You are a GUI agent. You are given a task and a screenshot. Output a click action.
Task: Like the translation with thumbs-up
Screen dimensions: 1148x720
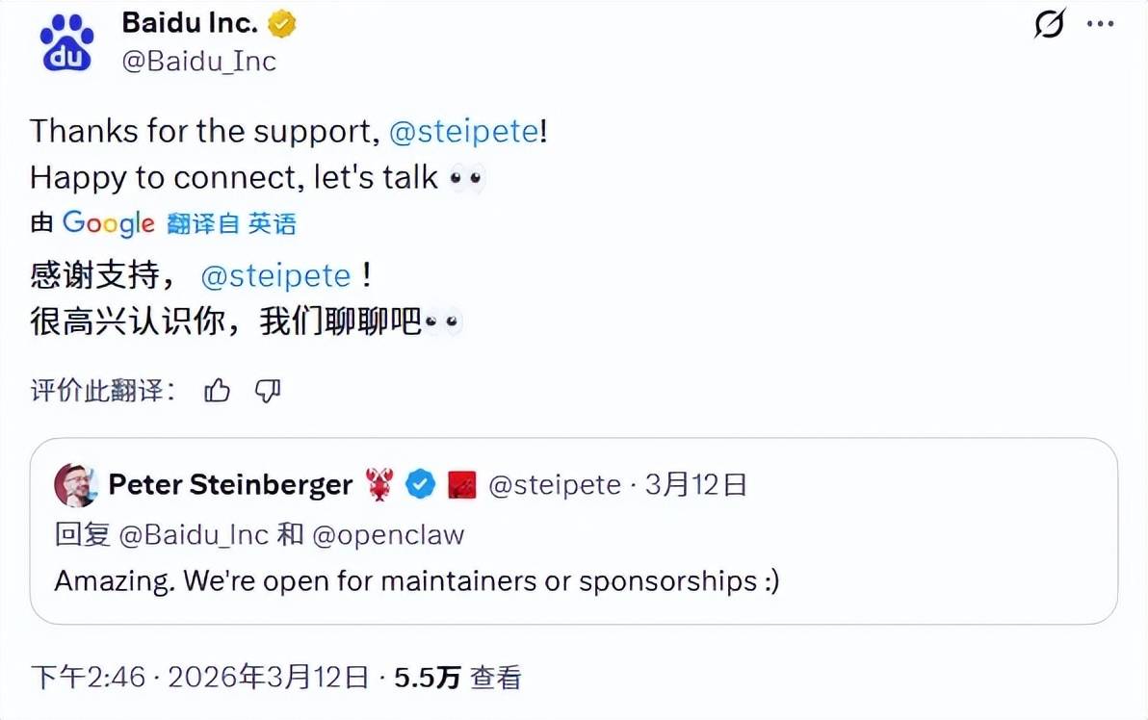[218, 391]
